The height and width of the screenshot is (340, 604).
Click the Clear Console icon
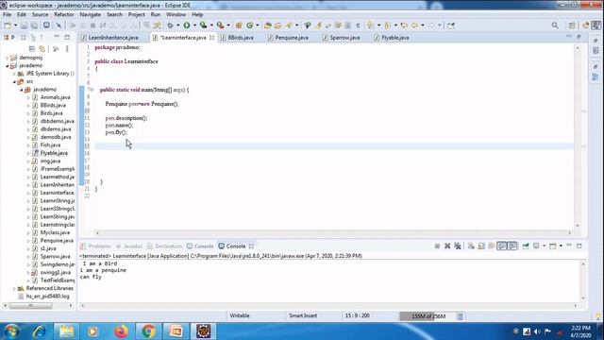tap(471, 246)
